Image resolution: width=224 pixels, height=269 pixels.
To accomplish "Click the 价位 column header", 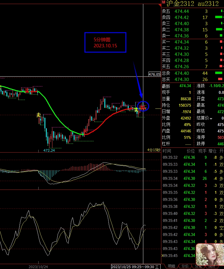I will pyautogui.click(x=191, y=151).
